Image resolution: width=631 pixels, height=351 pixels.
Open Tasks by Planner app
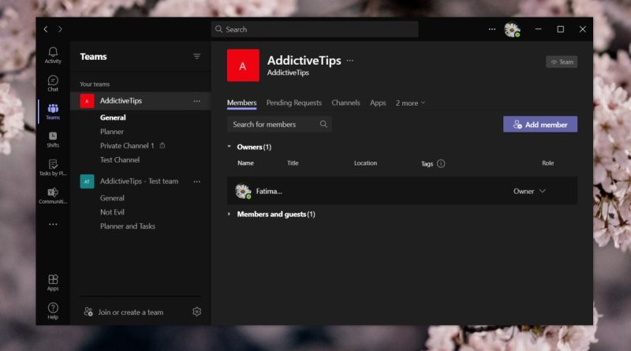click(53, 168)
